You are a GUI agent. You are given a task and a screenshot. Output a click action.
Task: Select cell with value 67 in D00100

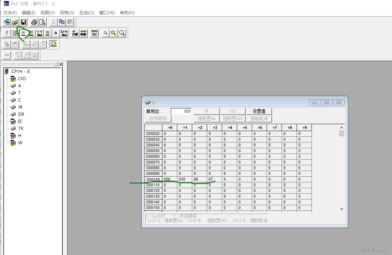click(x=214, y=179)
